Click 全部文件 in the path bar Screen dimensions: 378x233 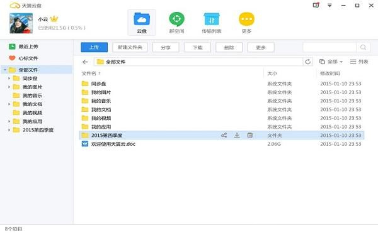115,62
